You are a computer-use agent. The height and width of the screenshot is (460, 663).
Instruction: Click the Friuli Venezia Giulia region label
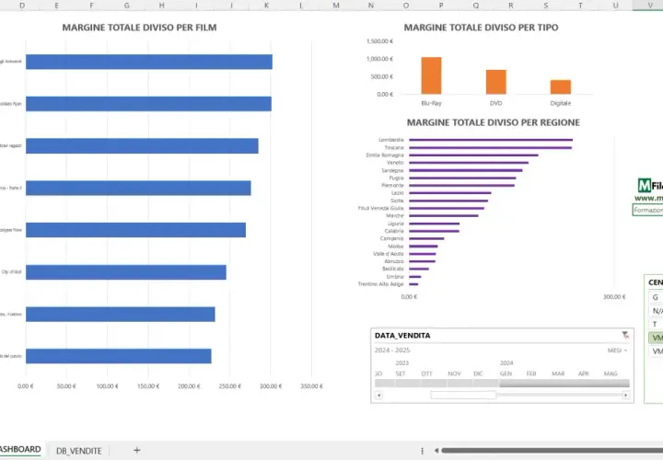(381, 208)
